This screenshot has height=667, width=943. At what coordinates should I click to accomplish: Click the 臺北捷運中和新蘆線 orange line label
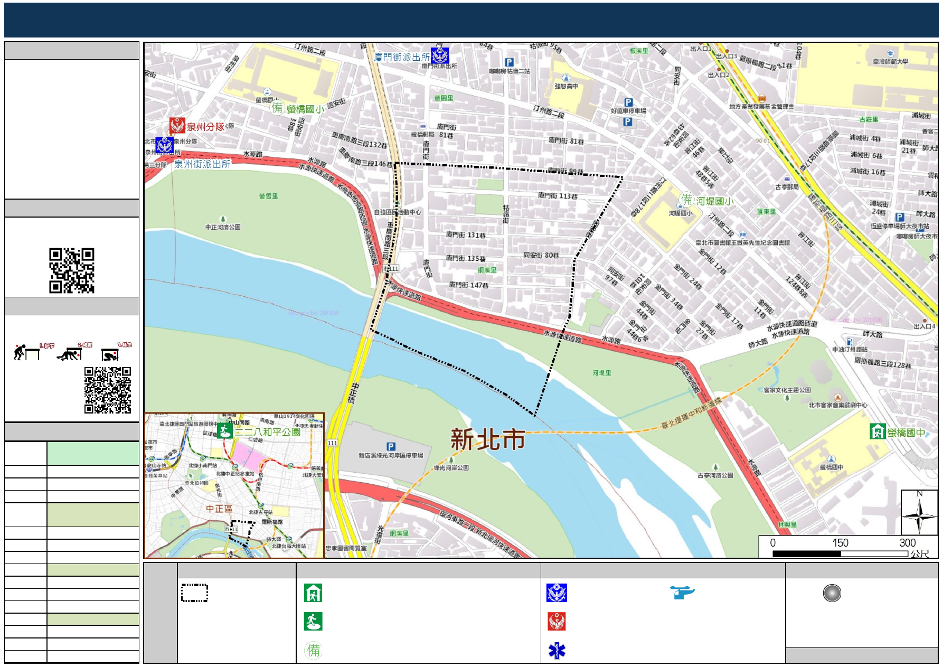click(x=691, y=414)
